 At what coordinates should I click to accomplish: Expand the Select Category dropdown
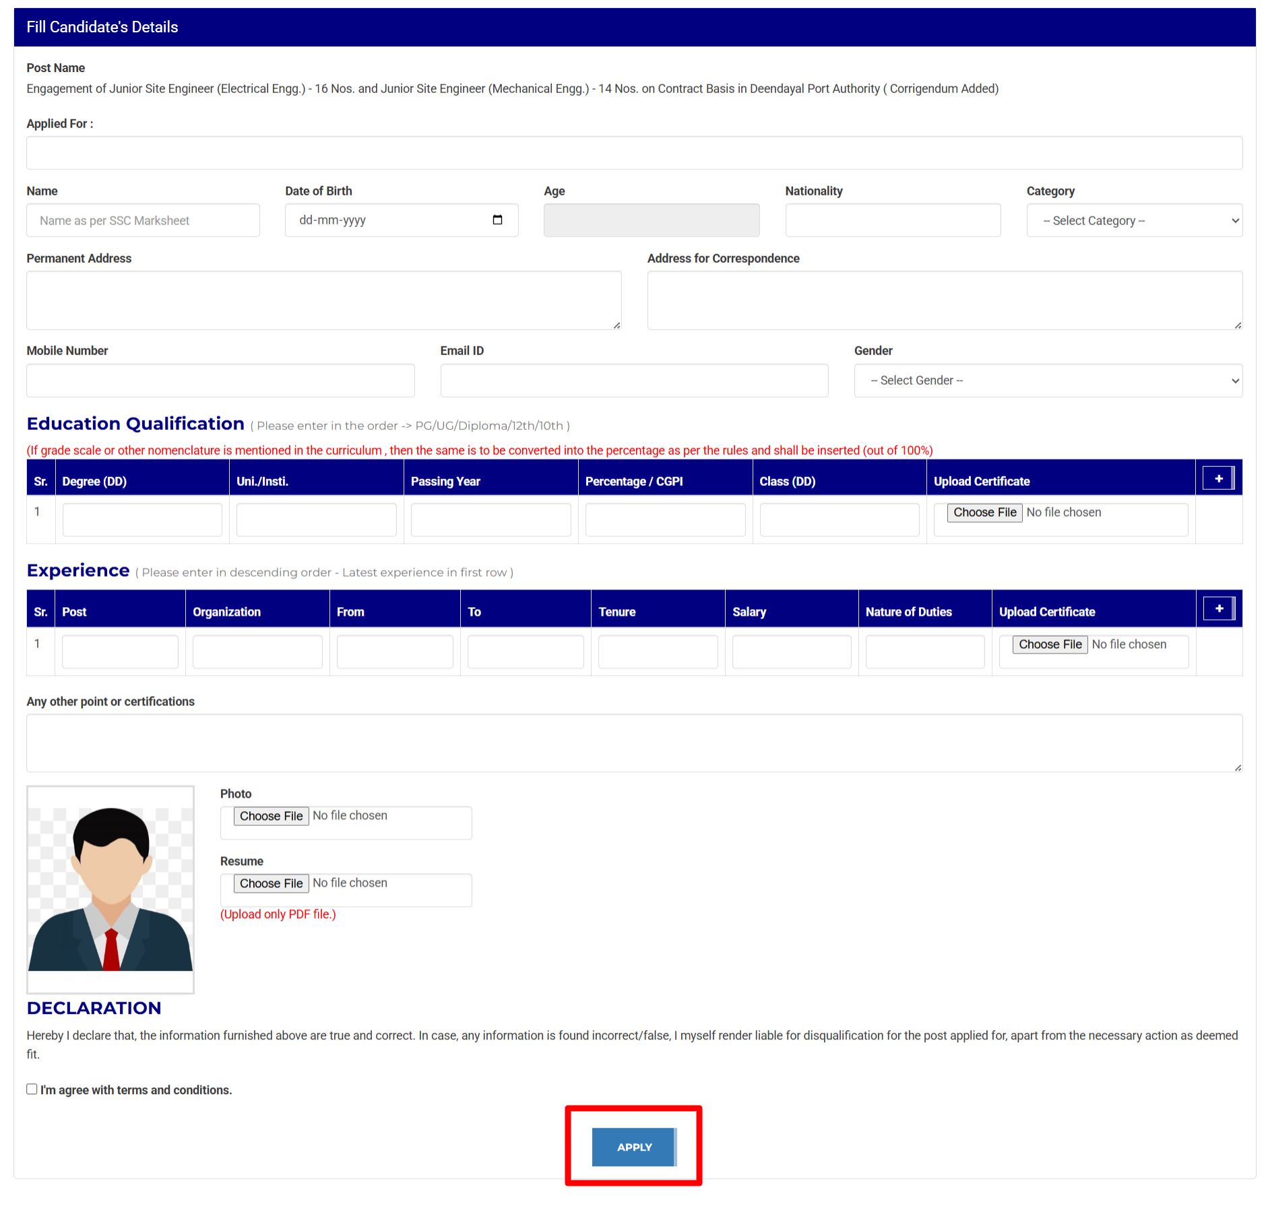(x=1134, y=221)
